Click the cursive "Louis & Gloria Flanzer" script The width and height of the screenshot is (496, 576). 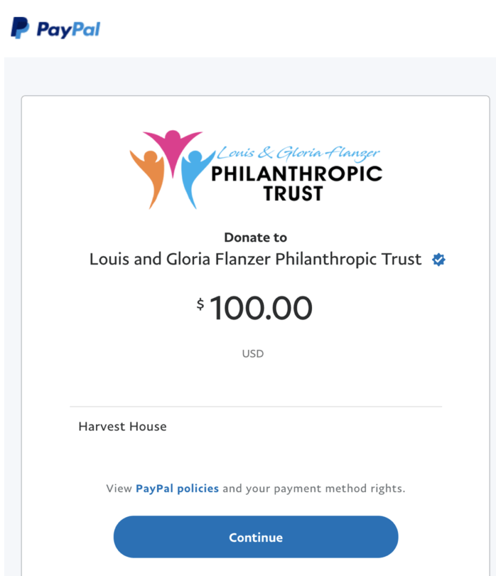[298, 153]
